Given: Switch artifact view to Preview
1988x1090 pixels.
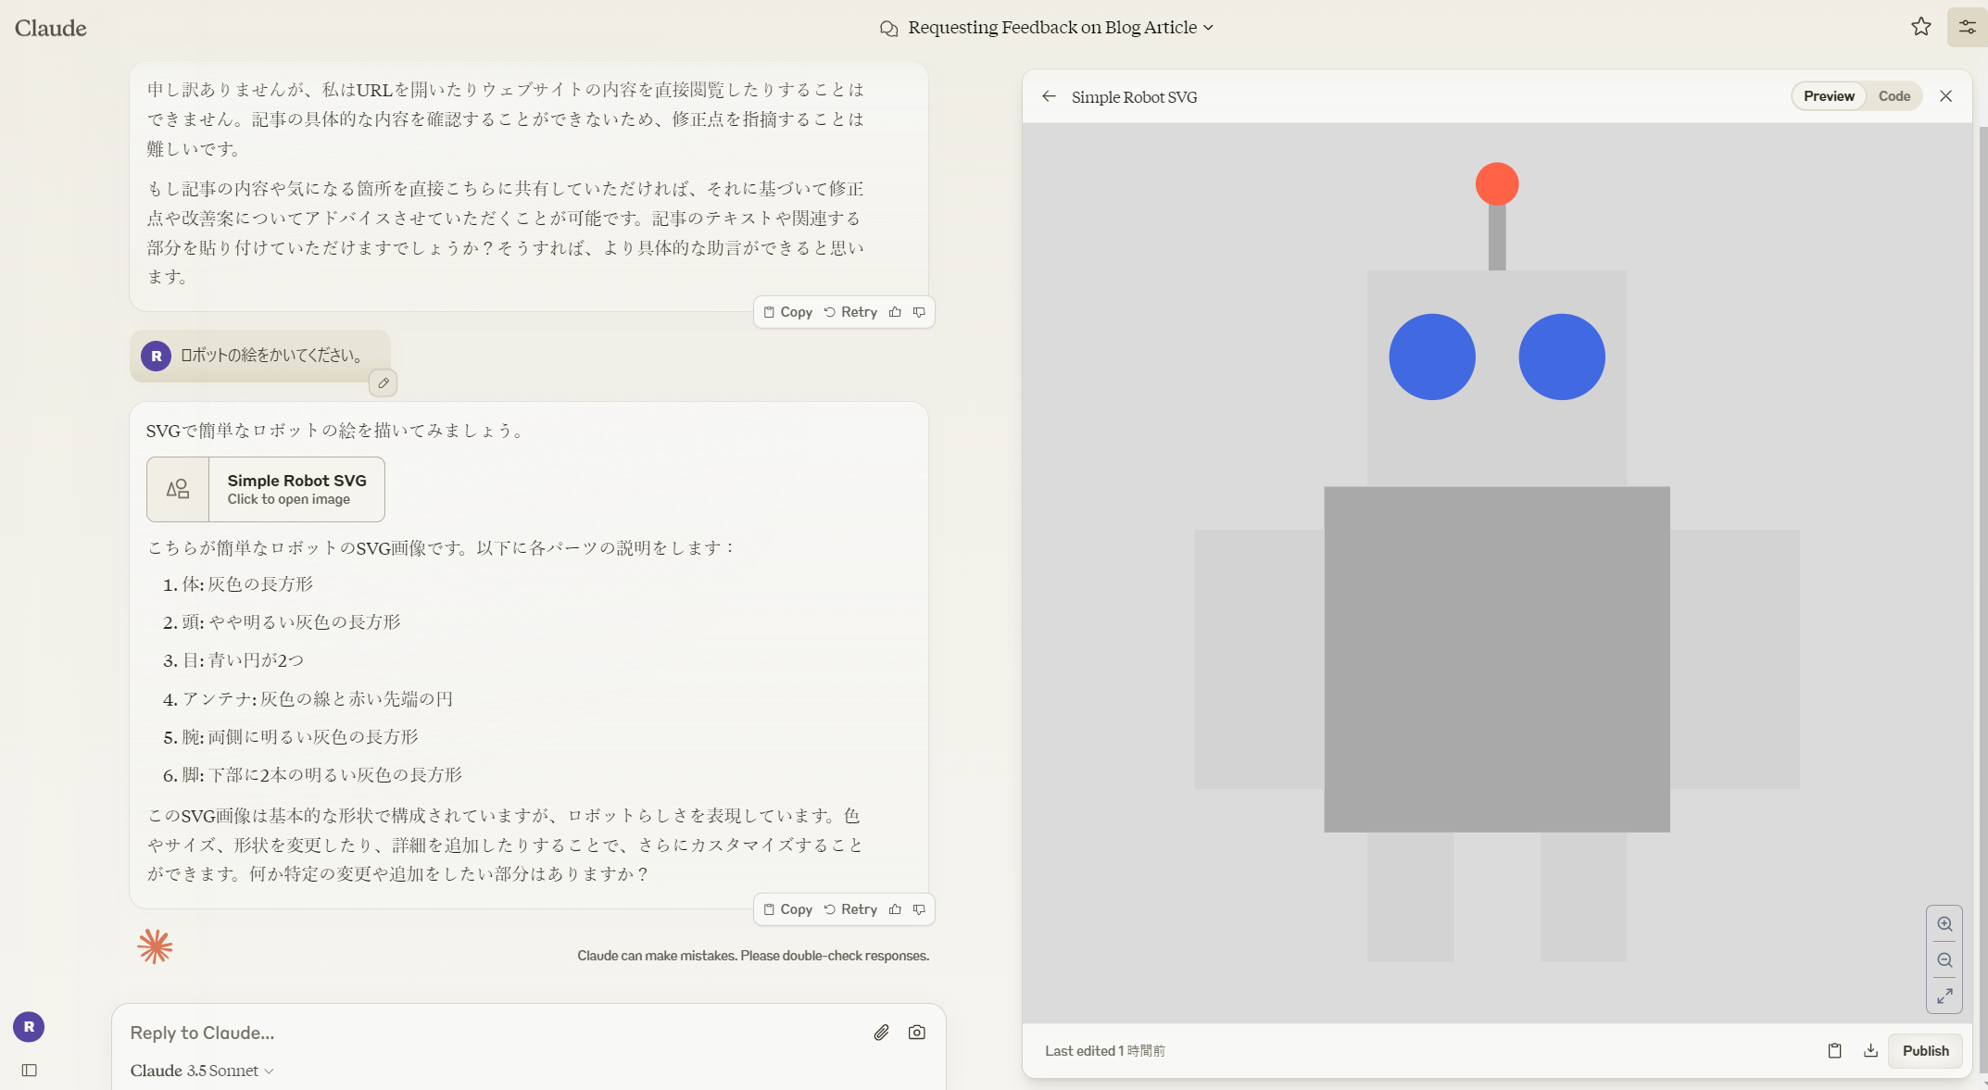Looking at the screenshot, I should (x=1828, y=96).
